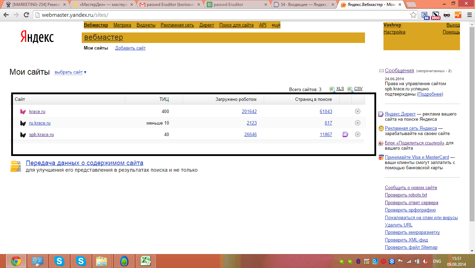Switch to Яндекс mail Входящие tab

coord(304,5)
